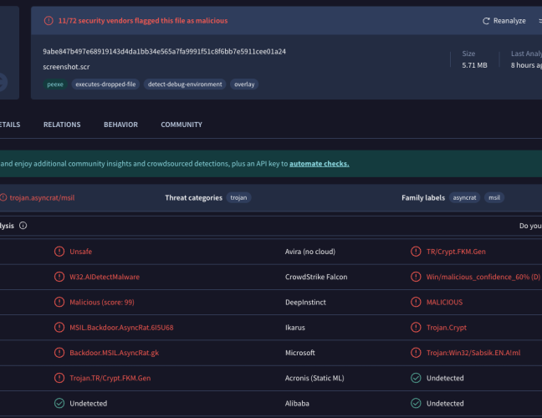Click the warning icon beside trojan.asyncrat/msil

3,198
